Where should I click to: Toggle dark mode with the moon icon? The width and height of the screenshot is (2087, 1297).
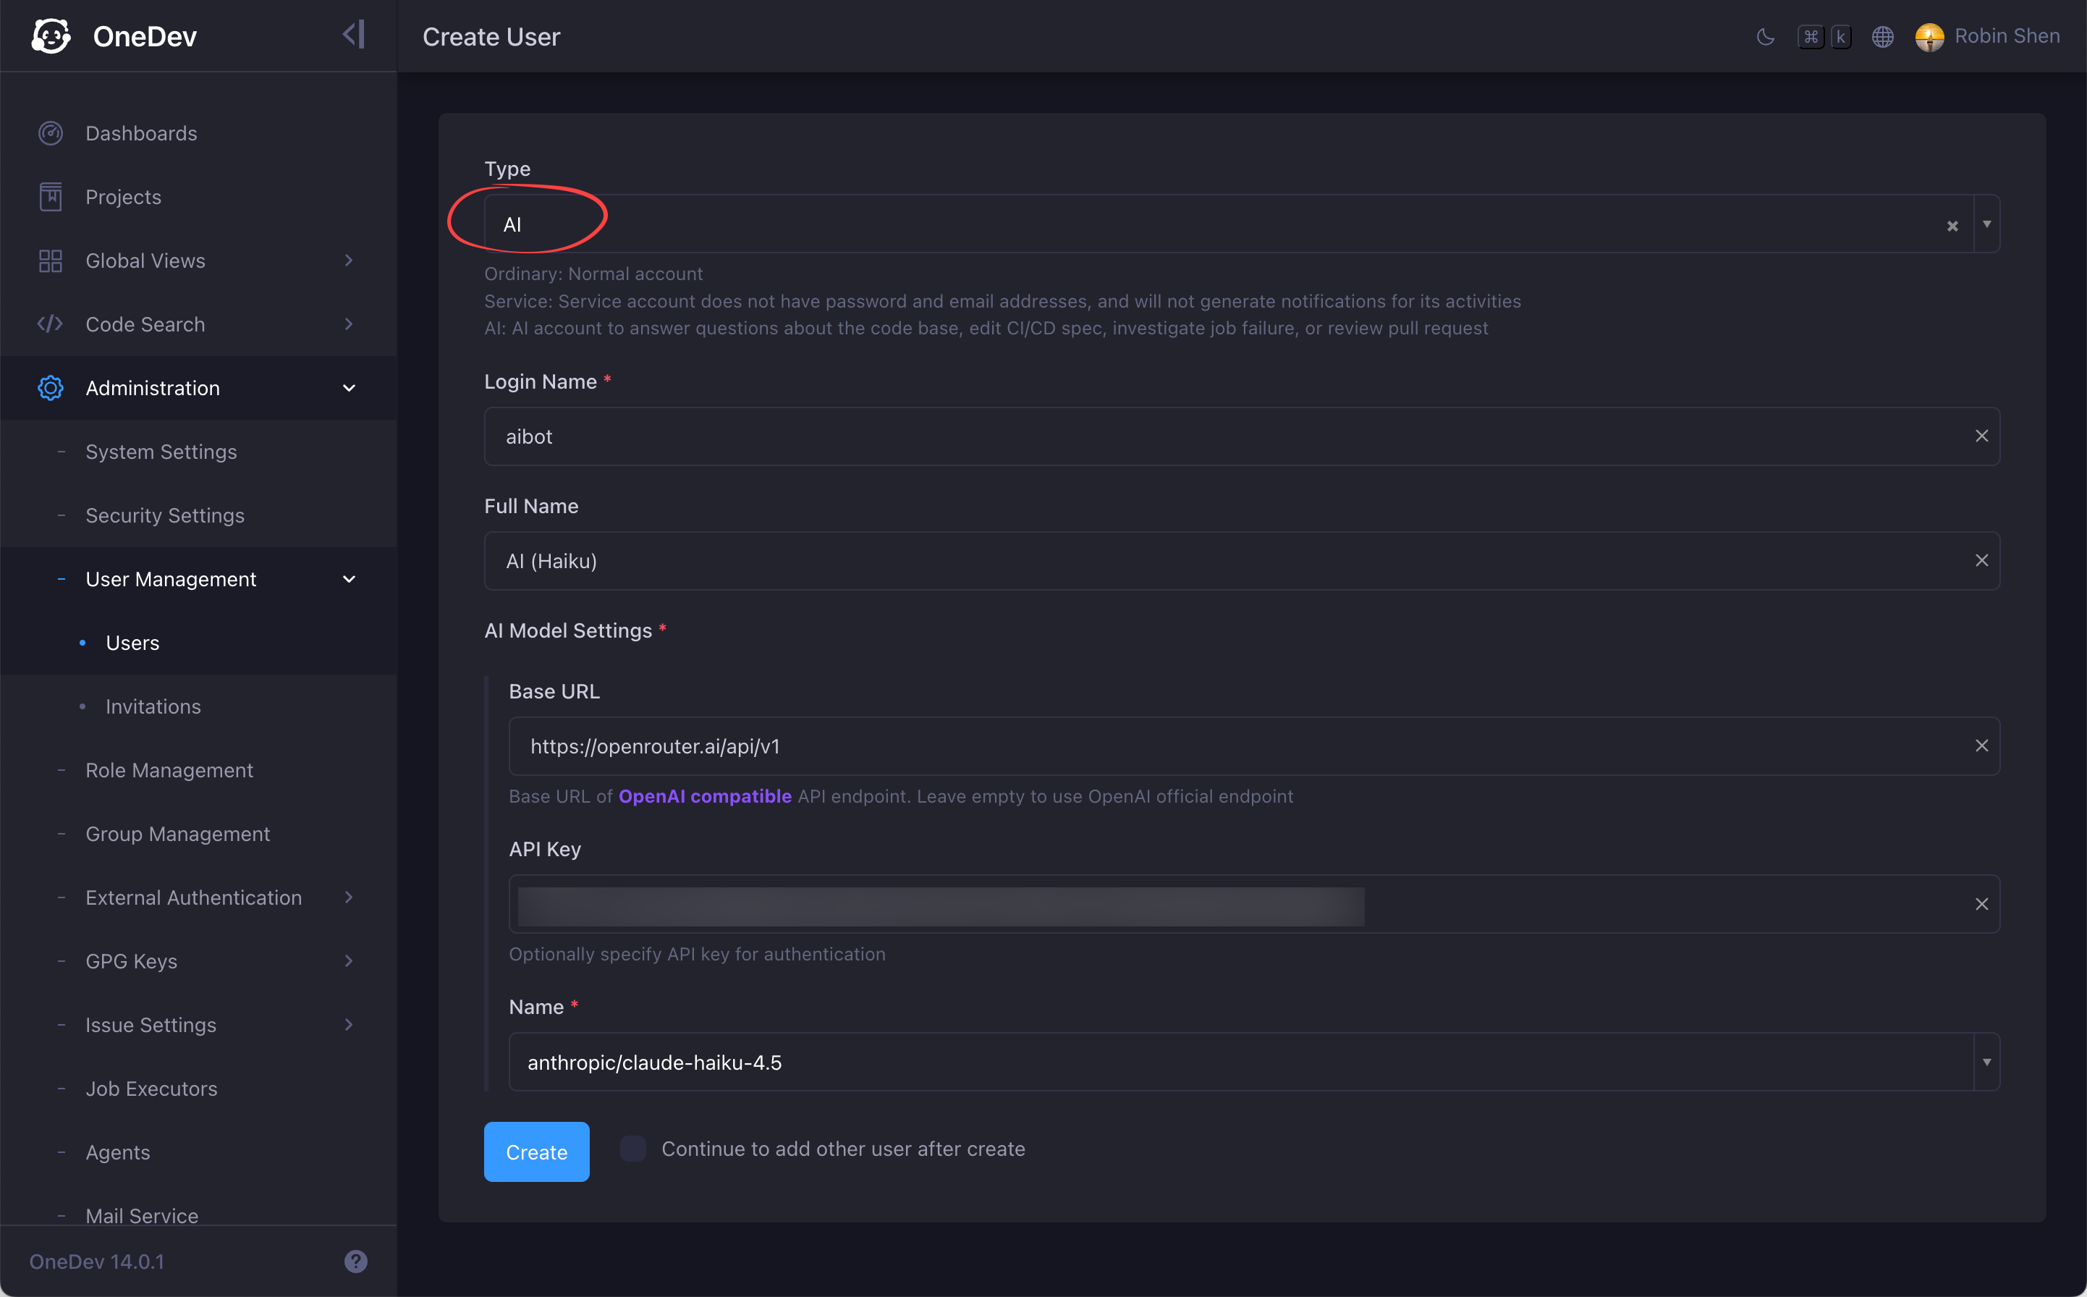(1766, 36)
